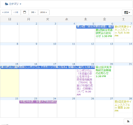Select day 27 in the calendar

click(x=111, y=99)
